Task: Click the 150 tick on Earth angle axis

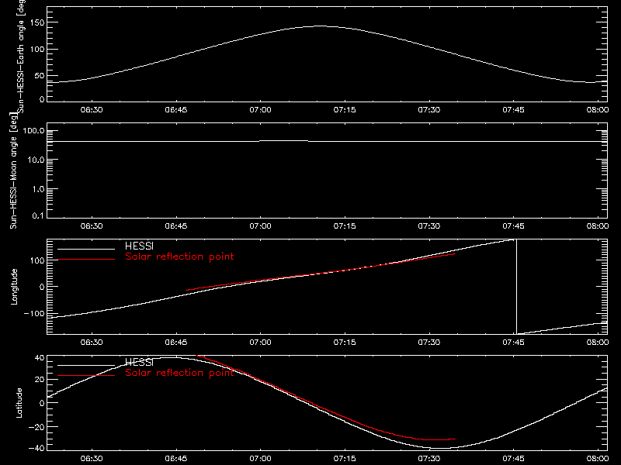Action: [x=36, y=23]
